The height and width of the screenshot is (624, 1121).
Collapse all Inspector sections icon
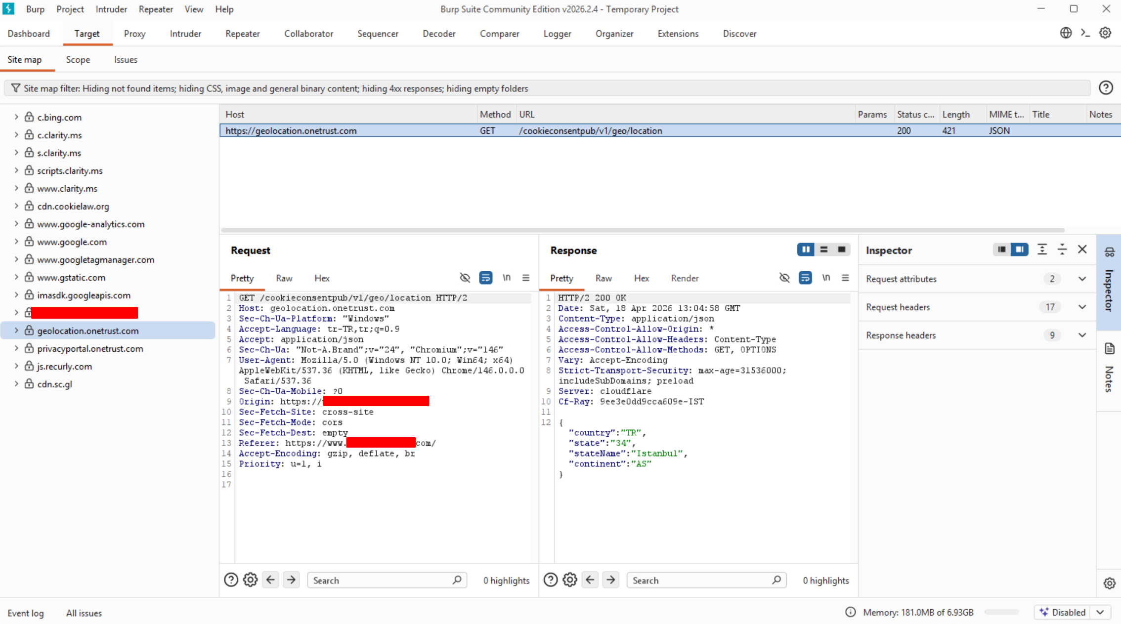point(1062,250)
